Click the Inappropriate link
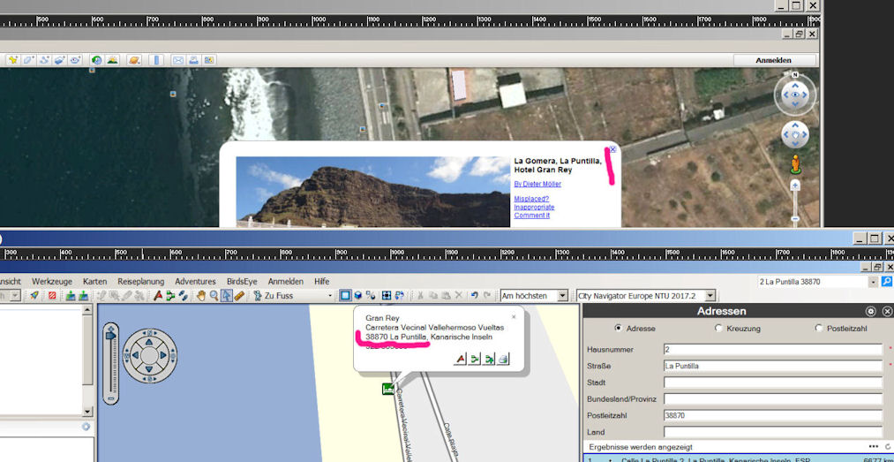The image size is (894, 462). click(x=534, y=207)
